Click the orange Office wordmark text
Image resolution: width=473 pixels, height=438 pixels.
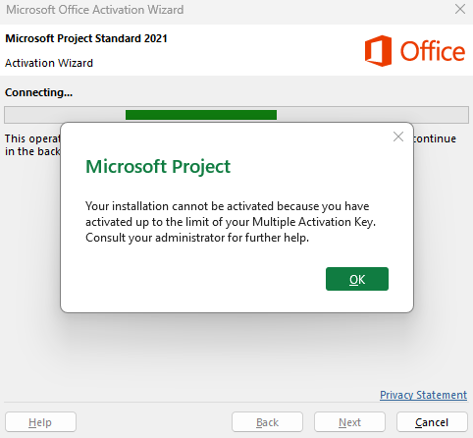point(433,51)
